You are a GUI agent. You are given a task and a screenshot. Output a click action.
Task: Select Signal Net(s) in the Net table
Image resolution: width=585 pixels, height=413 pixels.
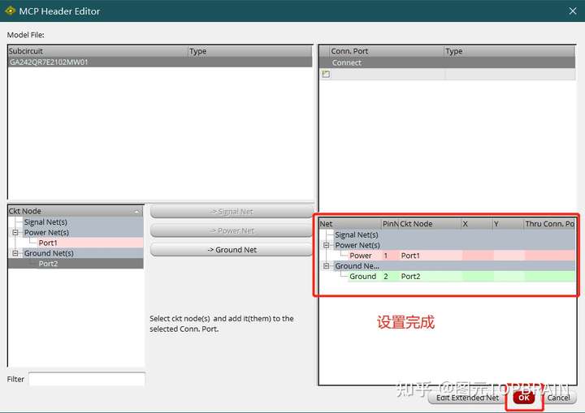[357, 234]
